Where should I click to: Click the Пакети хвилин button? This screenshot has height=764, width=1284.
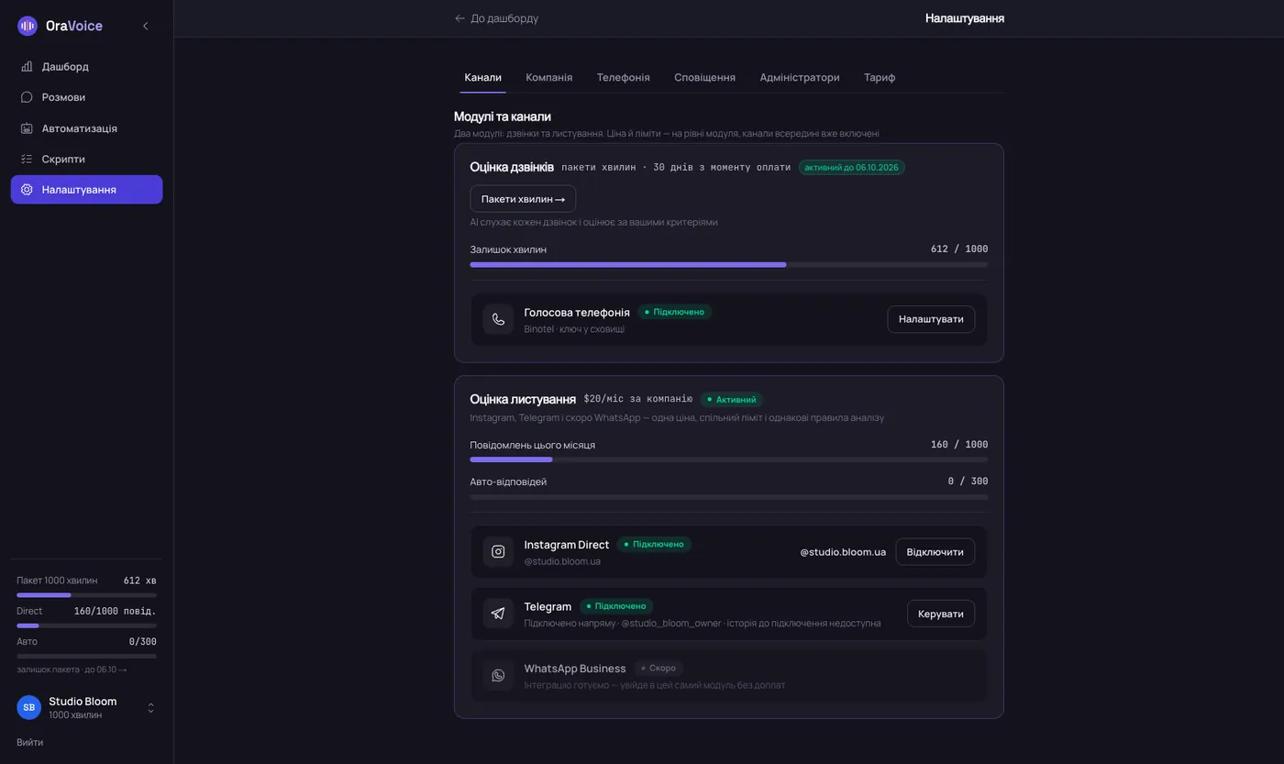[523, 199]
